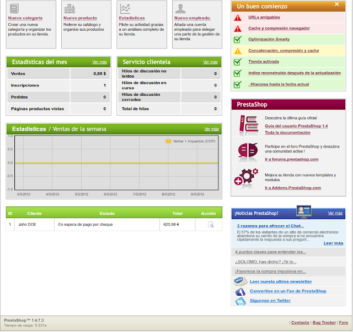
Task: Click the ID column header in orders table
Action: pyautogui.click(x=10, y=214)
